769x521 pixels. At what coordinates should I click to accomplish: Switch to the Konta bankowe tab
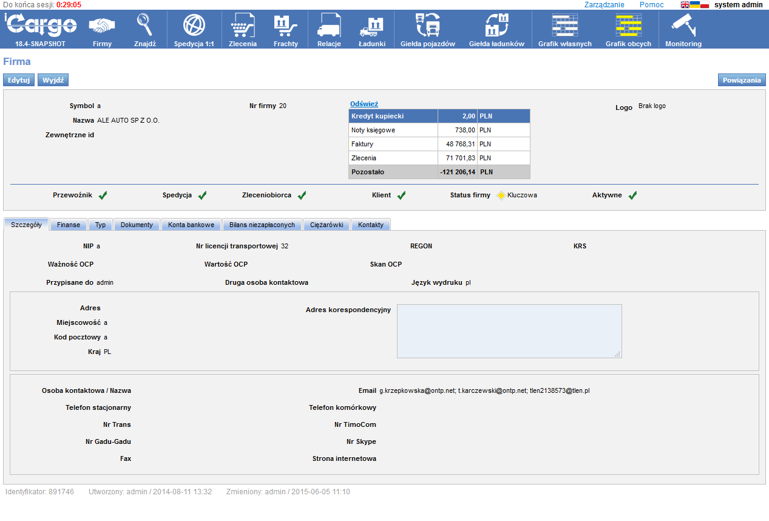click(191, 225)
